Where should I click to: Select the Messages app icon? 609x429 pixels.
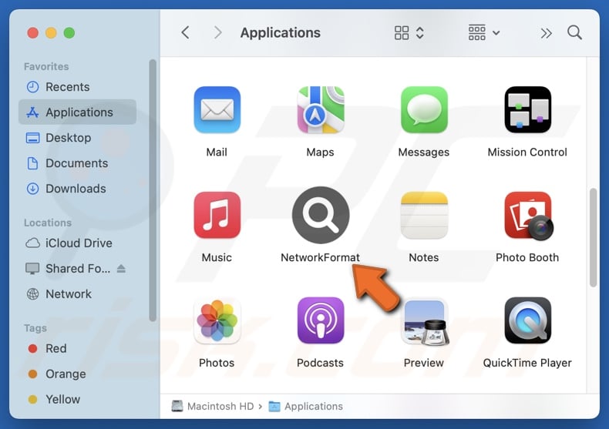tap(424, 110)
